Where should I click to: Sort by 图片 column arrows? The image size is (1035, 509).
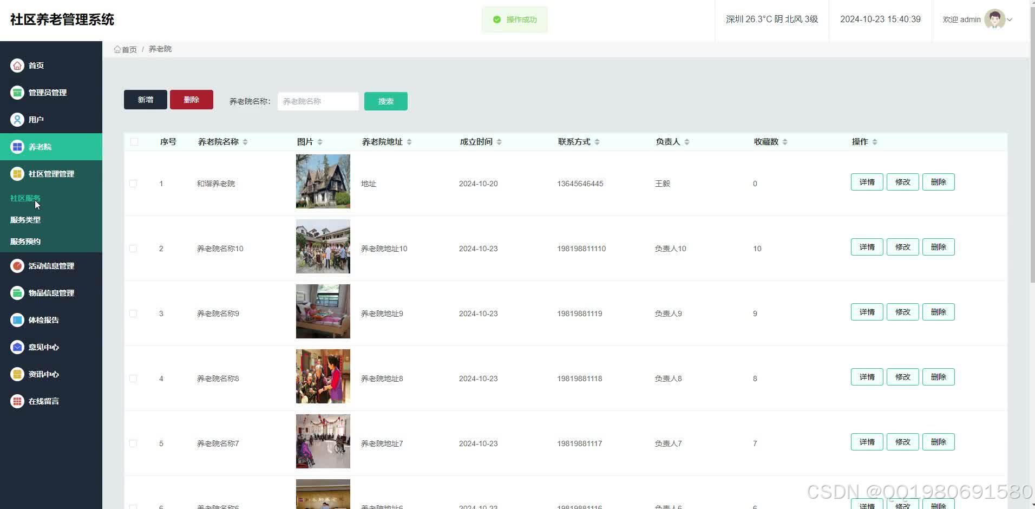pos(320,142)
